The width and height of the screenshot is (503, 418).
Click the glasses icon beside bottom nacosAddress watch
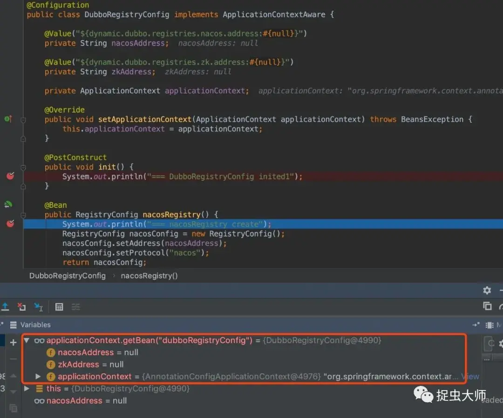(x=39, y=401)
